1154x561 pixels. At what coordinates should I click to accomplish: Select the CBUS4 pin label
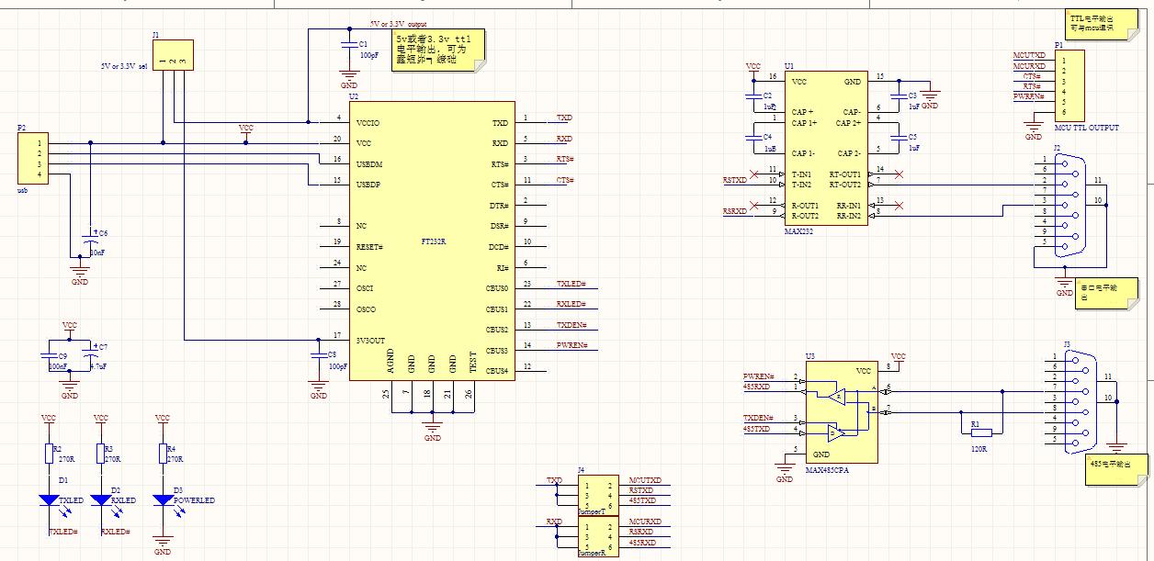(x=497, y=371)
